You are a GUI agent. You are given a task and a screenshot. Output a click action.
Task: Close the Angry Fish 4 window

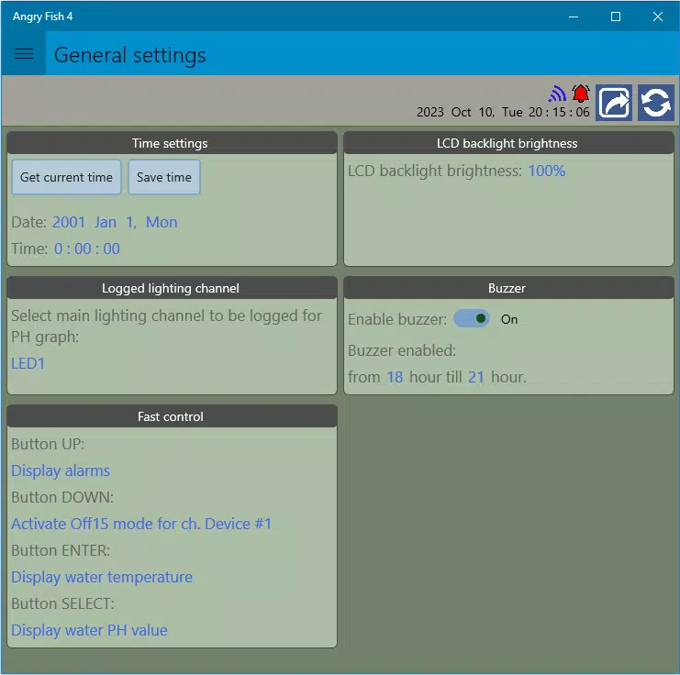pyautogui.click(x=657, y=17)
